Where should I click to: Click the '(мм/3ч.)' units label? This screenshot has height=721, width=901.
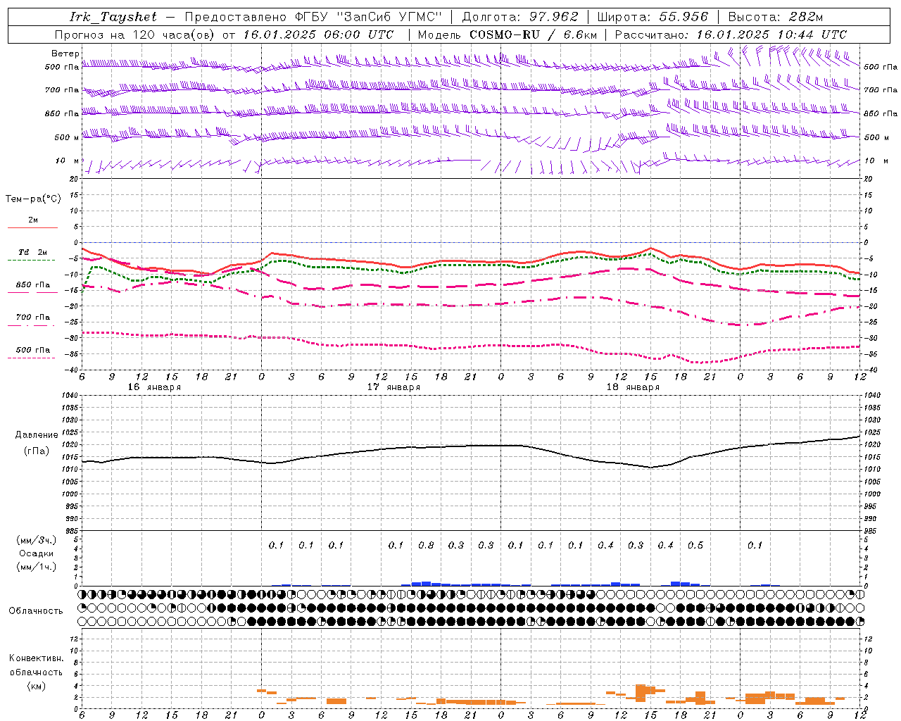click(37, 540)
